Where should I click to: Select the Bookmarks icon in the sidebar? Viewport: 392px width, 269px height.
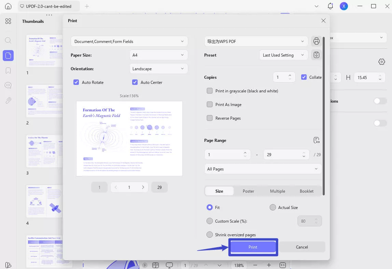tap(8, 71)
